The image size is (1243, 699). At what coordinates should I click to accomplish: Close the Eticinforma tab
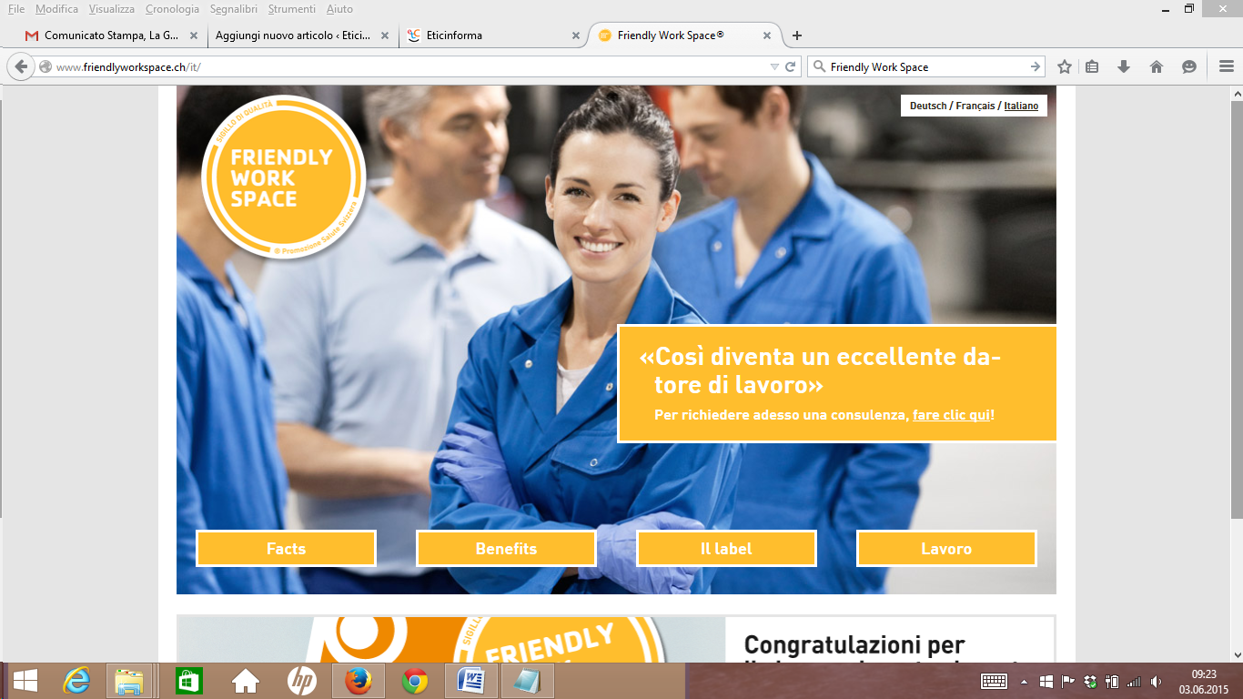(575, 35)
